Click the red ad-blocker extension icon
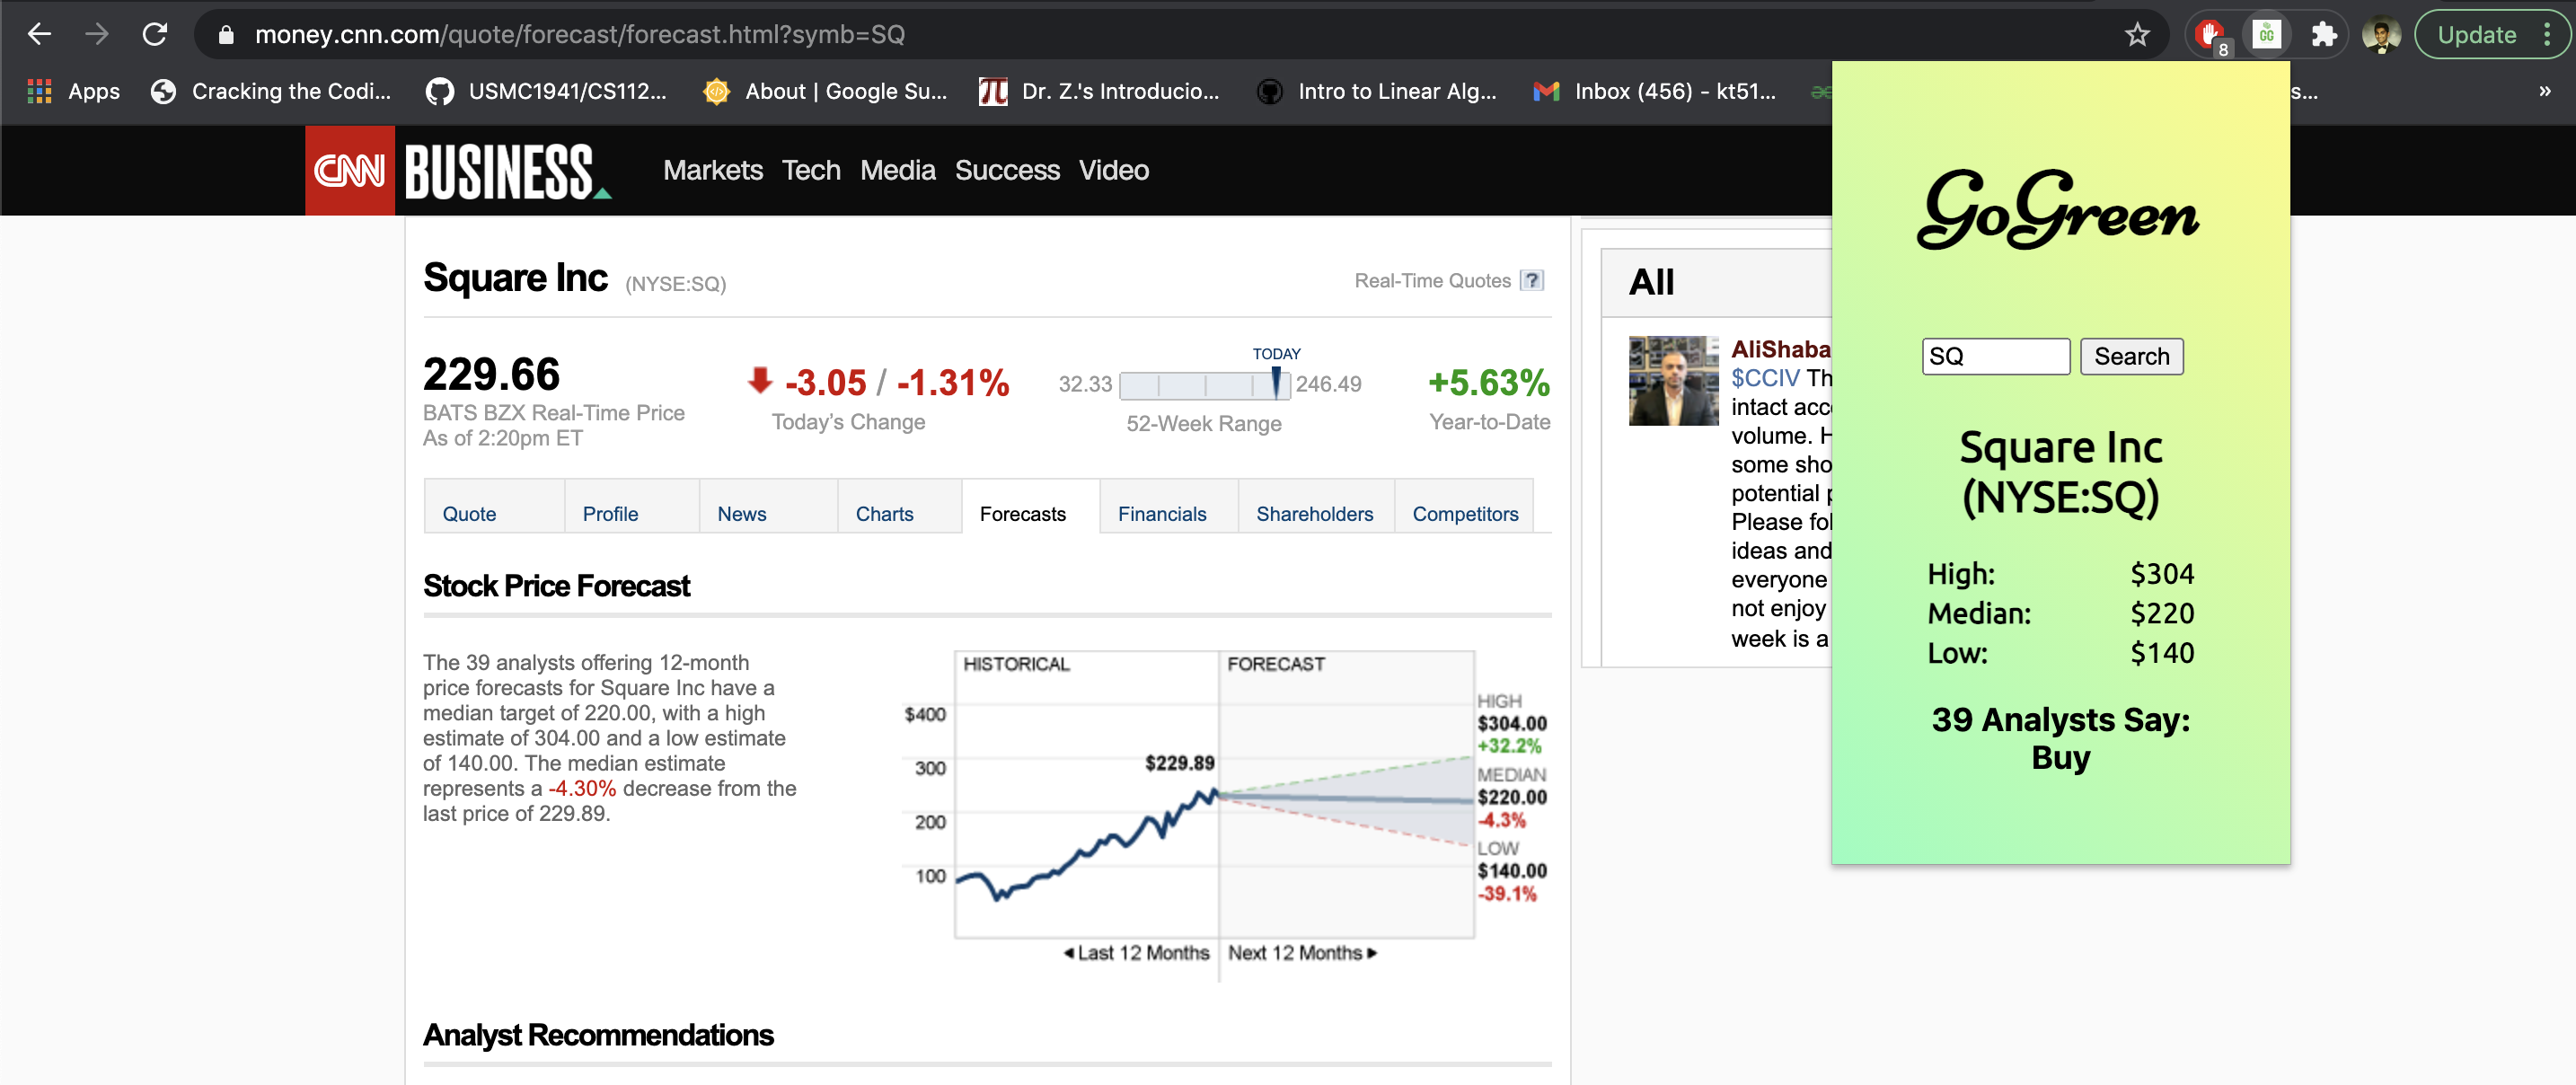This screenshot has width=2576, height=1085. click(2209, 35)
